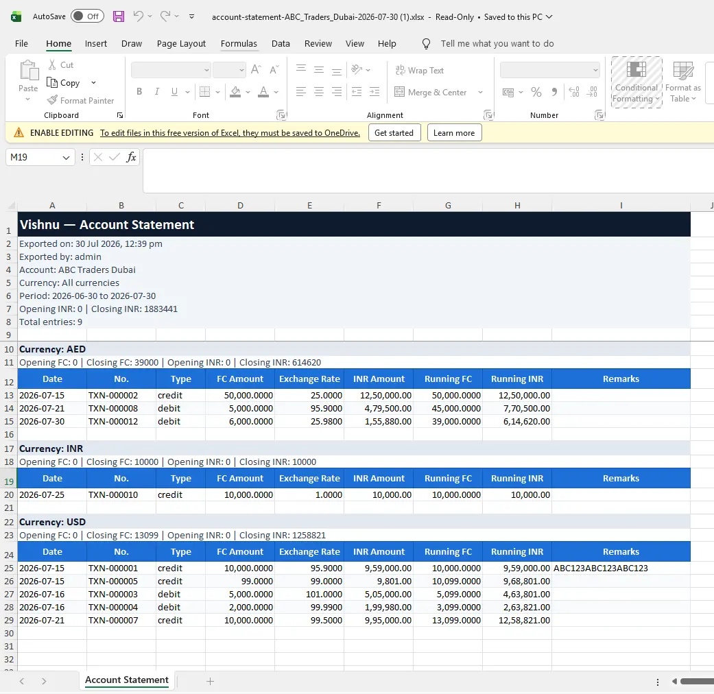Viewport: 714px width, 694px height.
Task: Open Font settings dialog launcher
Action: pos(281,115)
